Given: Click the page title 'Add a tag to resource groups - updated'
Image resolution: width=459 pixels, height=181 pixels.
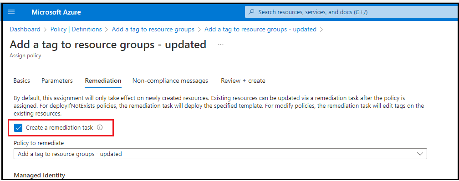Looking at the screenshot, I should [108, 45].
